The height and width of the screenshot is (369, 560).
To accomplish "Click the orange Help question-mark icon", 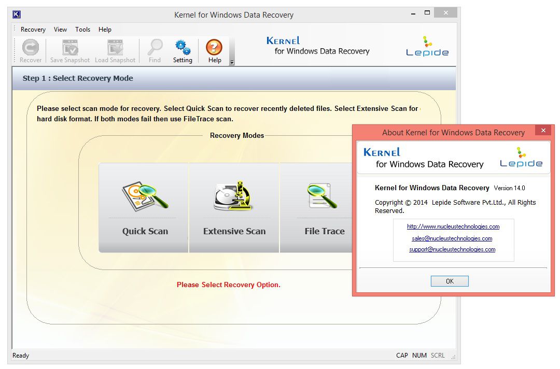I will (x=214, y=51).
